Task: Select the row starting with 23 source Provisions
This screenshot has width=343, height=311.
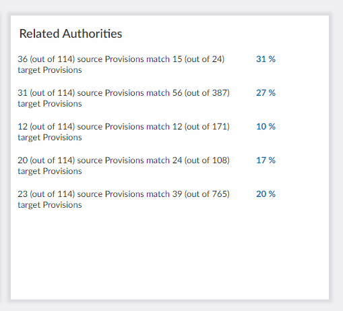Action: point(146,200)
